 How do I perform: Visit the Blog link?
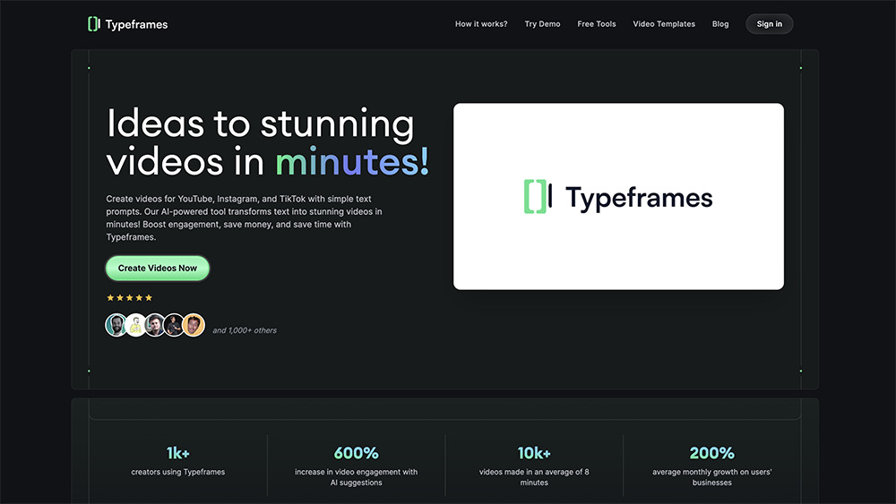(x=720, y=24)
